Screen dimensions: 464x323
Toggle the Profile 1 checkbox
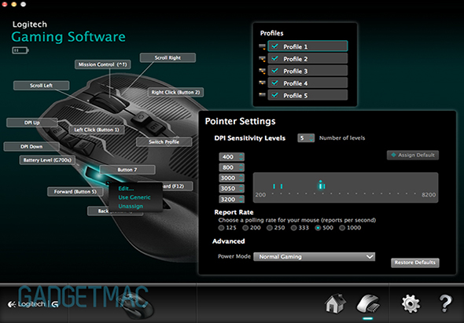click(x=275, y=46)
